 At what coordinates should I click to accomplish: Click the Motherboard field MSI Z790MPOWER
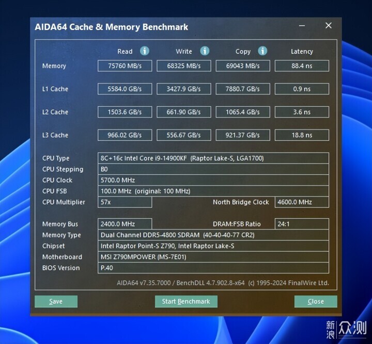click(x=213, y=257)
